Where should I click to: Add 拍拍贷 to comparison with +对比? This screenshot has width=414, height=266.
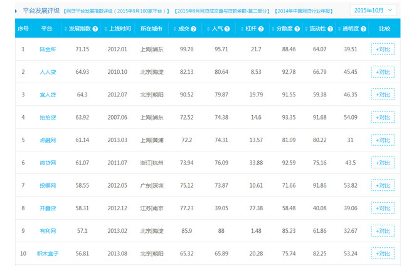tap(383, 118)
